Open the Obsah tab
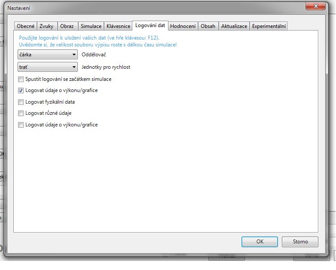The height and width of the screenshot is (270, 336). click(208, 26)
